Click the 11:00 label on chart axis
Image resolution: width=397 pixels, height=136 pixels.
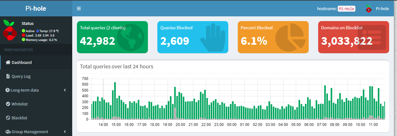click(x=373, y=125)
